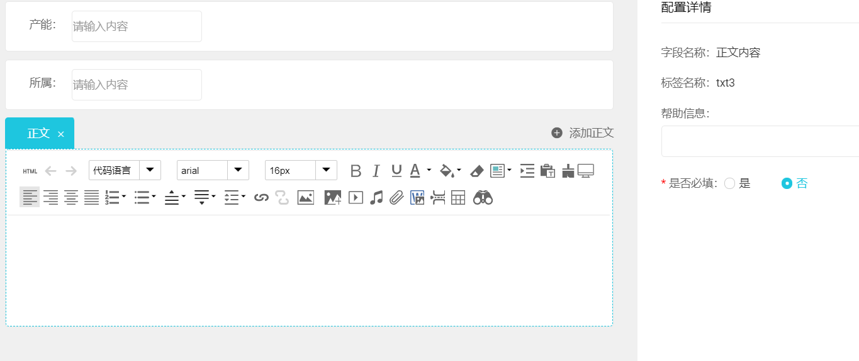Align text left
859x361 pixels.
tap(30, 197)
